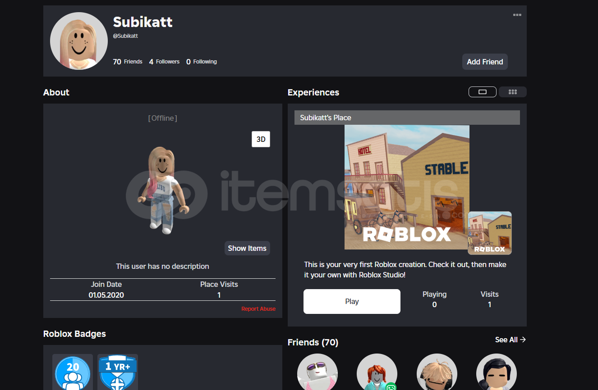Open friend with blond hair and headset
This screenshot has height=390, width=598.
click(437, 372)
